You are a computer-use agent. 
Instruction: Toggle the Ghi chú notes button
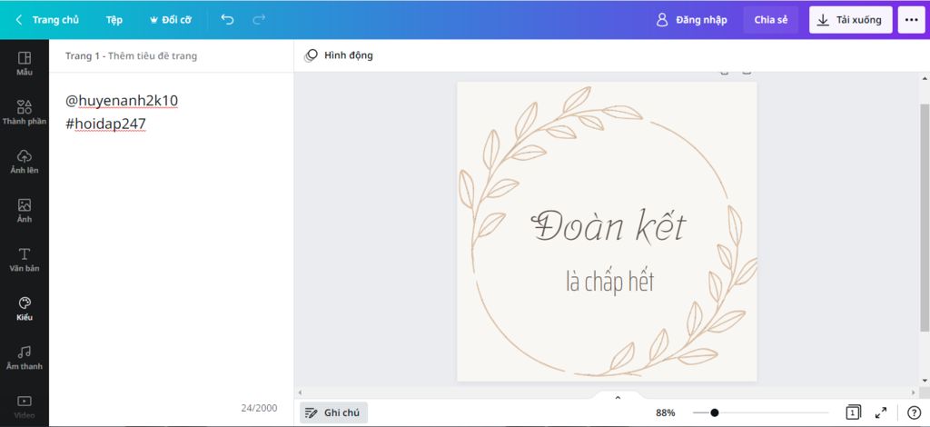coord(333,412)
